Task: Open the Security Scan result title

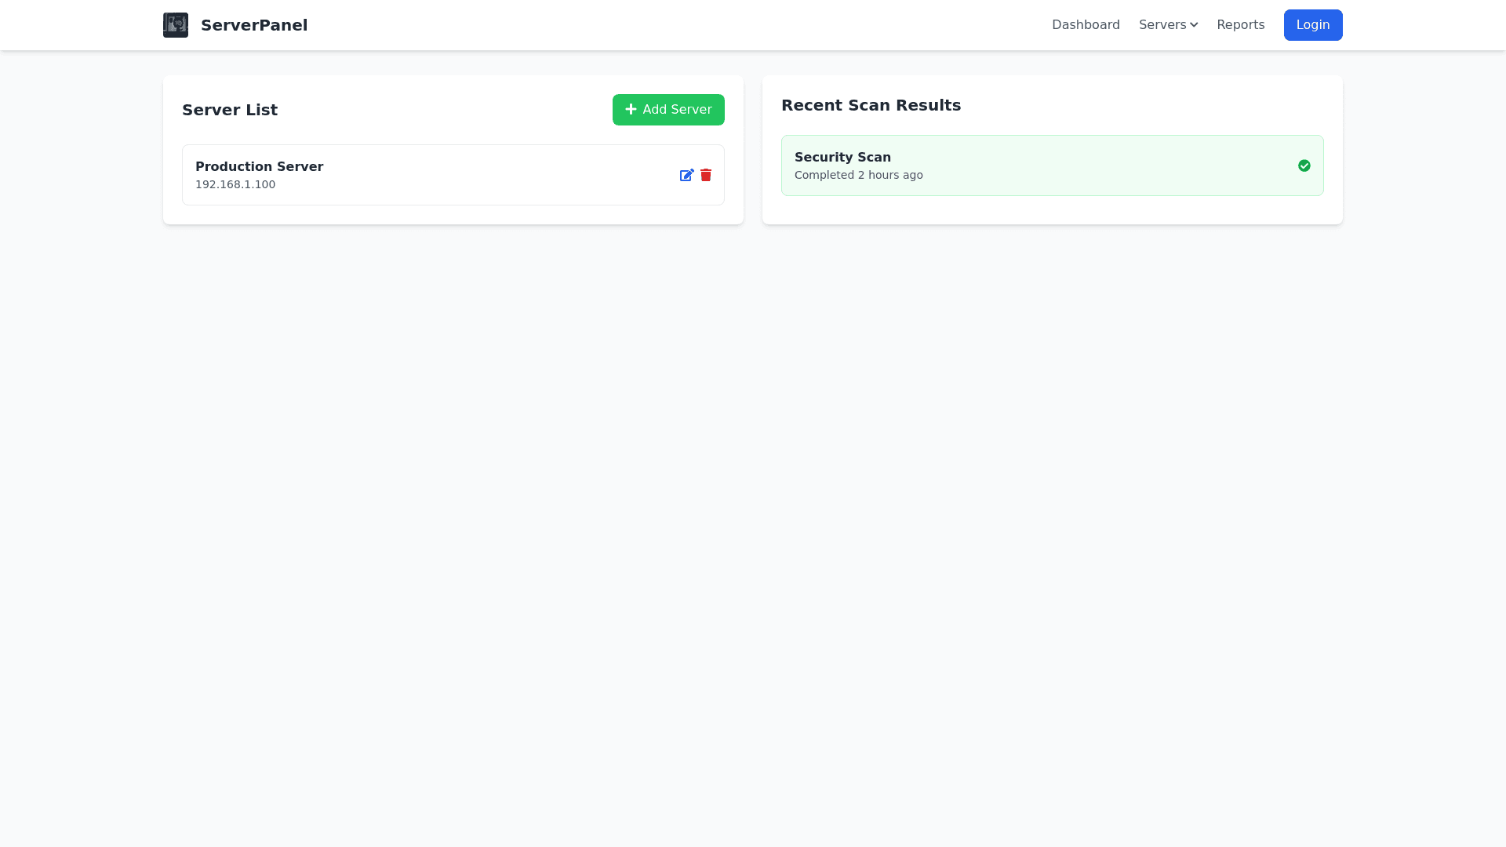Action: [842, 157]
